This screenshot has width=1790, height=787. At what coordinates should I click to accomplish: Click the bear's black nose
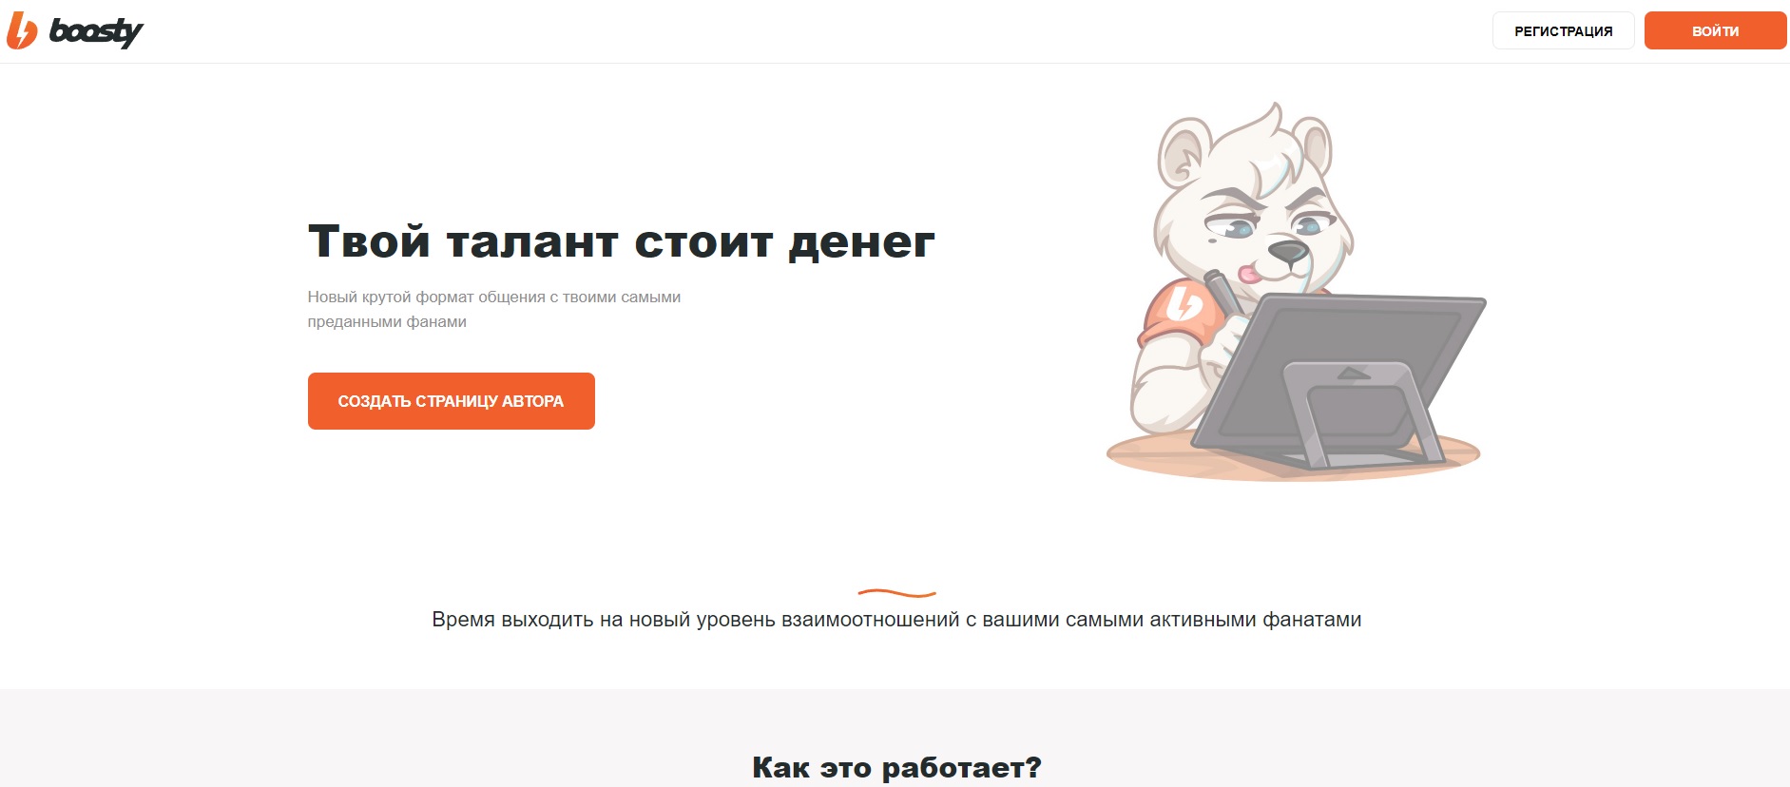pos(1287,251)
